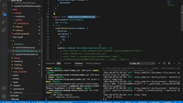Screen dimensions: 183x103
Task: Open terminal selector dropdown 1: node, zsh
Action: click(142, 64)
